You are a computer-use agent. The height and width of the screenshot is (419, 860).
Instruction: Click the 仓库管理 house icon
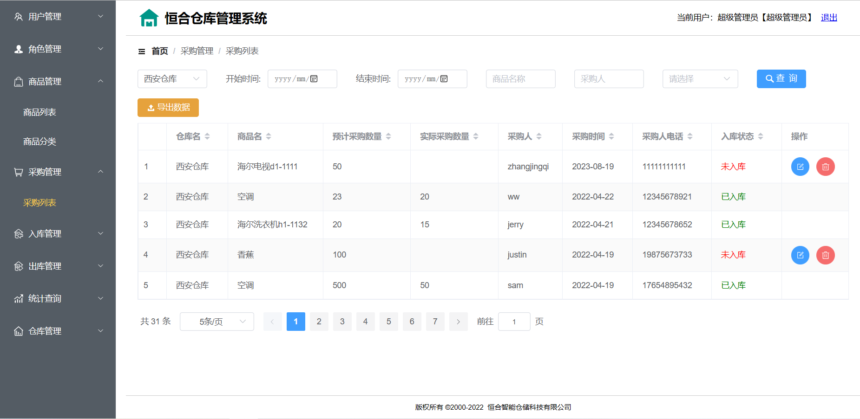point(19,331)
